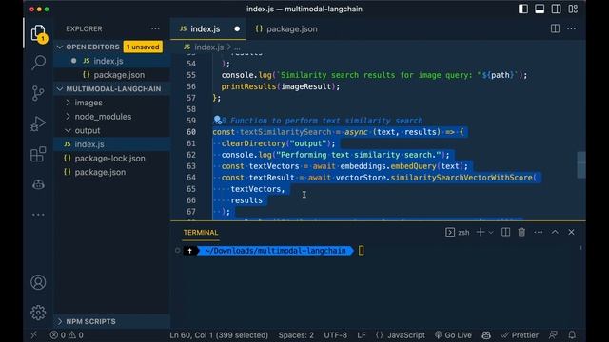
Task: Change indentation via Spaces: 2
Action: coord(296,335)
